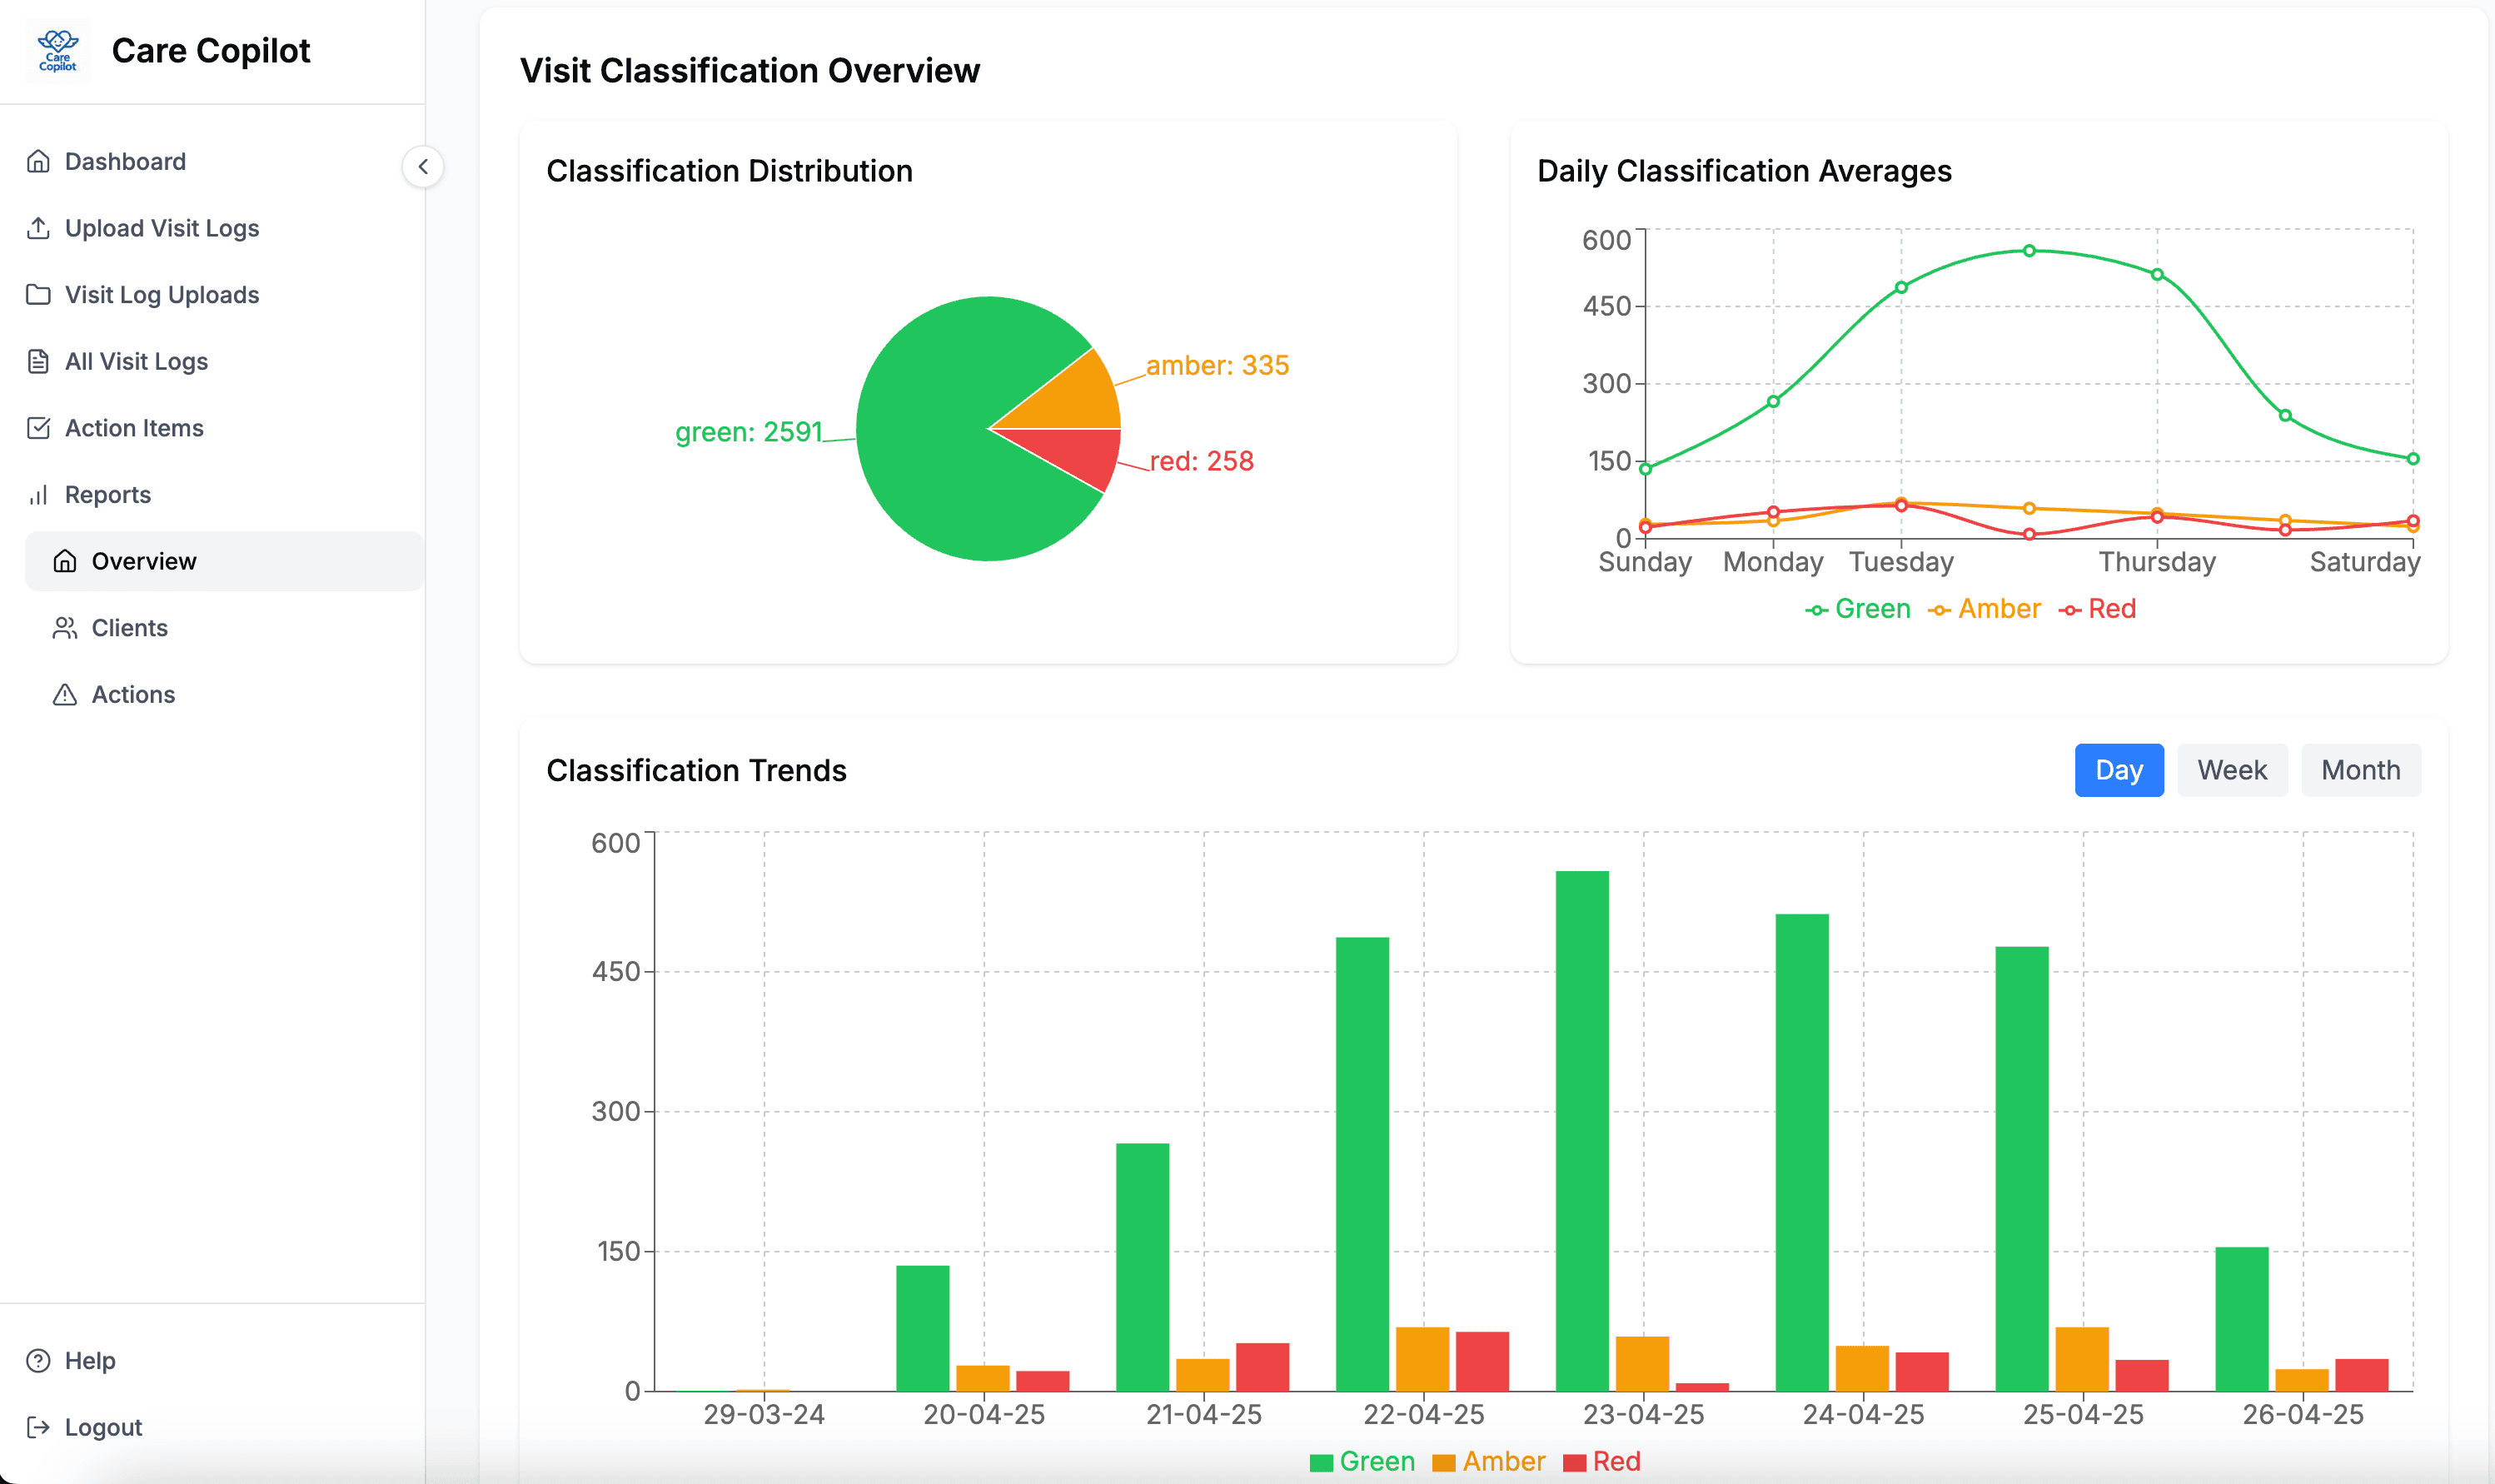This screenshot has height=1484, width=2495.
Task: Switch trends view to Week
Action: (x=2231, y=770)
